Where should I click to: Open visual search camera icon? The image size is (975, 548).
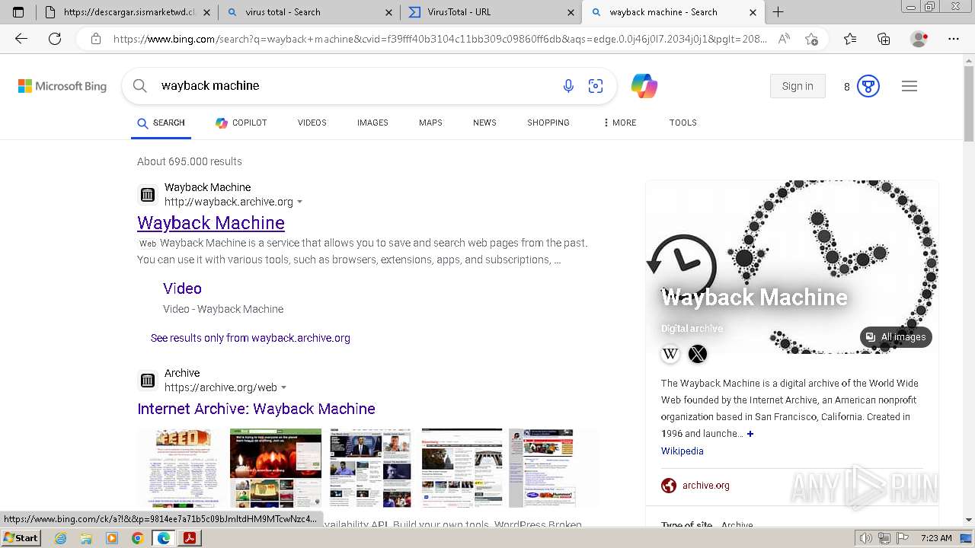tap(596, 86)
